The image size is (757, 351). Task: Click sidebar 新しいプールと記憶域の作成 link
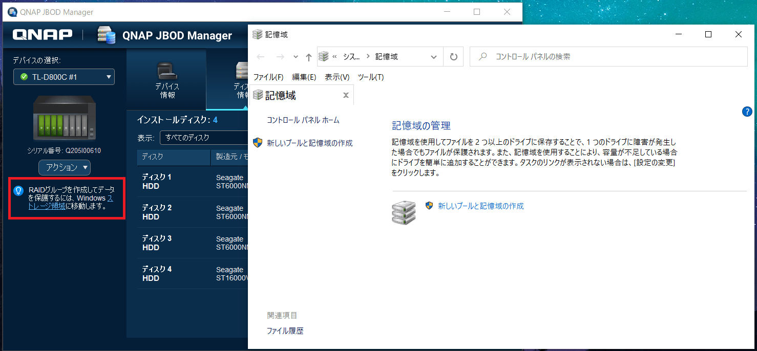310,143
